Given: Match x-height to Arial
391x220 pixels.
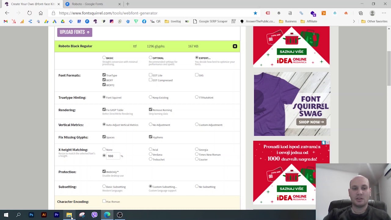Looking at the screenshot, I should tap(150, 149).
